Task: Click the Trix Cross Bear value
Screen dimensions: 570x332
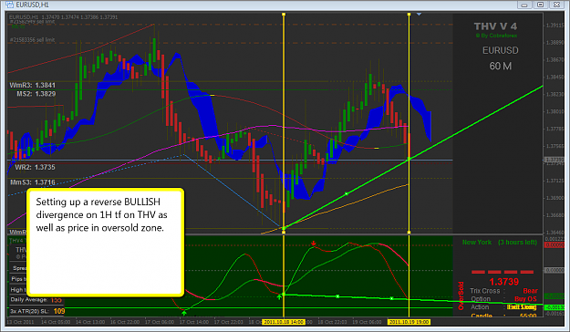Action: click(x=530, y=291)
